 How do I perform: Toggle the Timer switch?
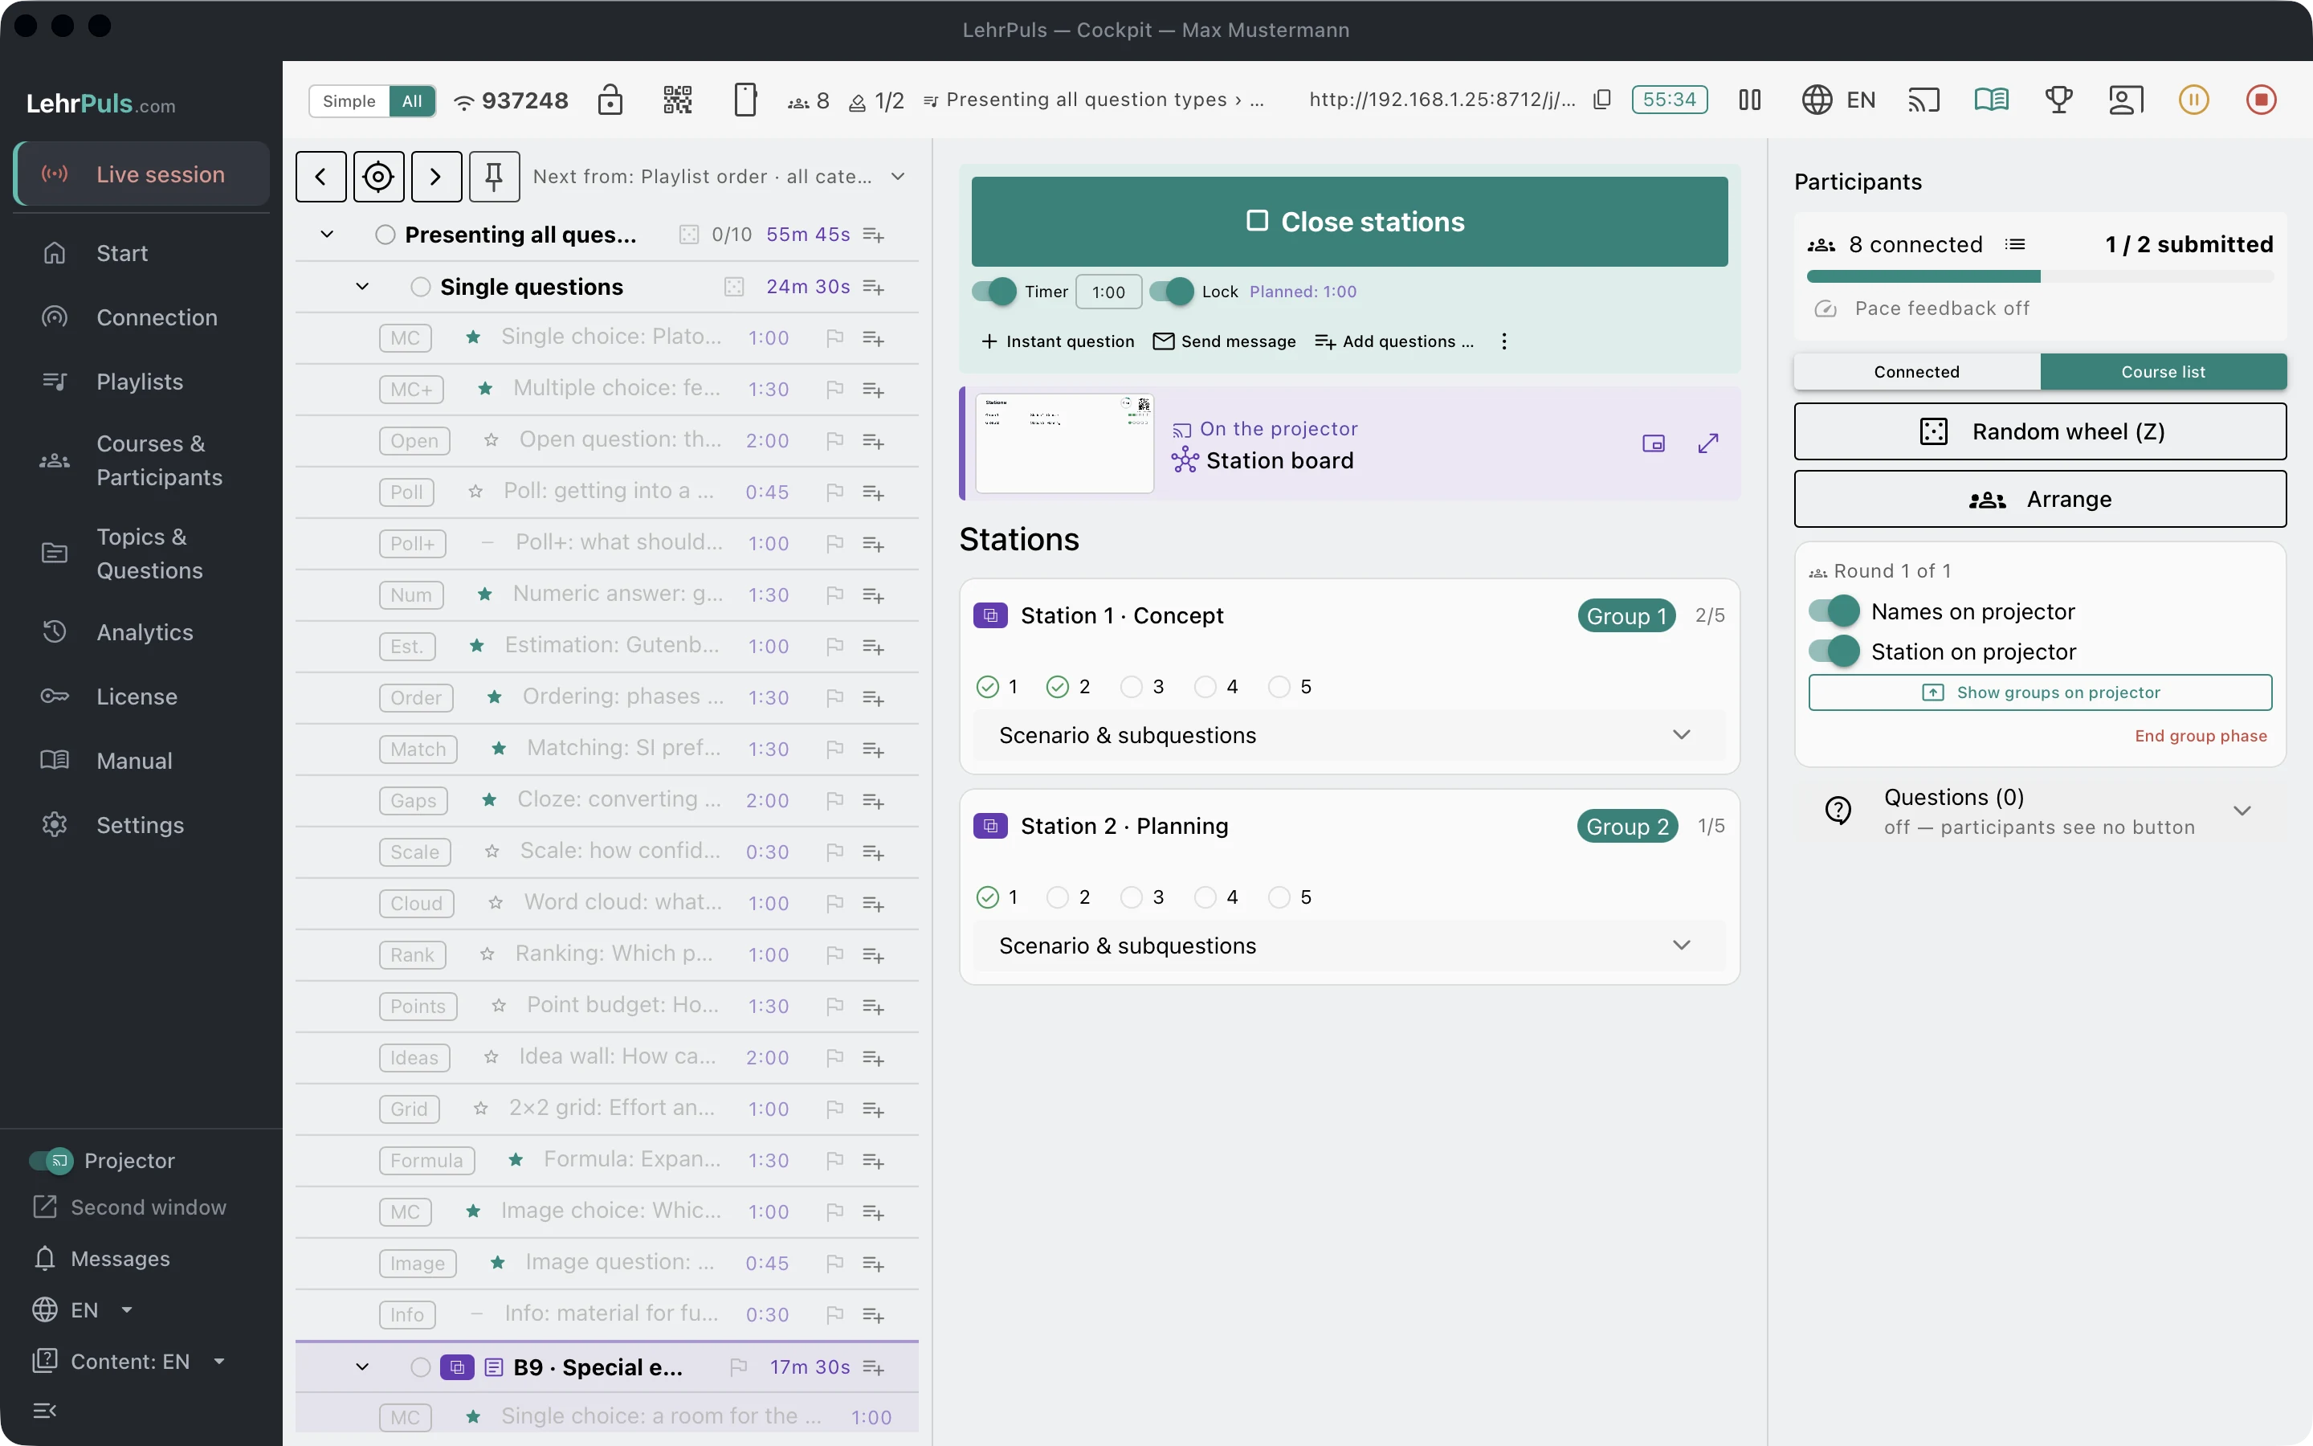click(x=994, y=292)
